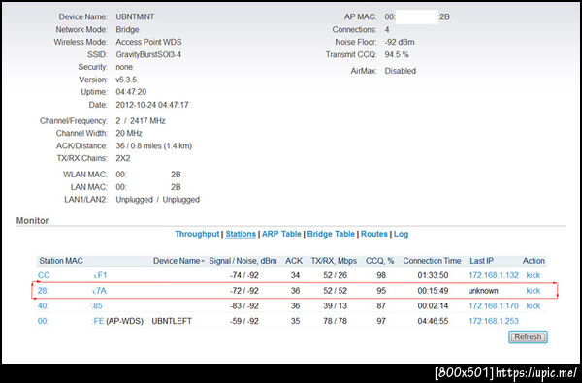Screen dimensions: 582x383
Task: Select the uptime value 04:47:20
Action: pos(131,92)
